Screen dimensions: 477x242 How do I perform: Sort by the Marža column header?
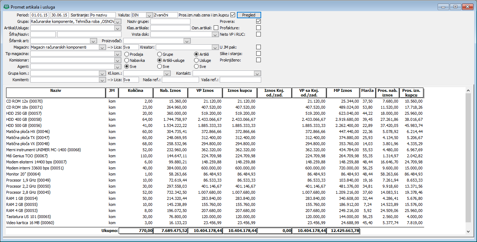point(367,93)
